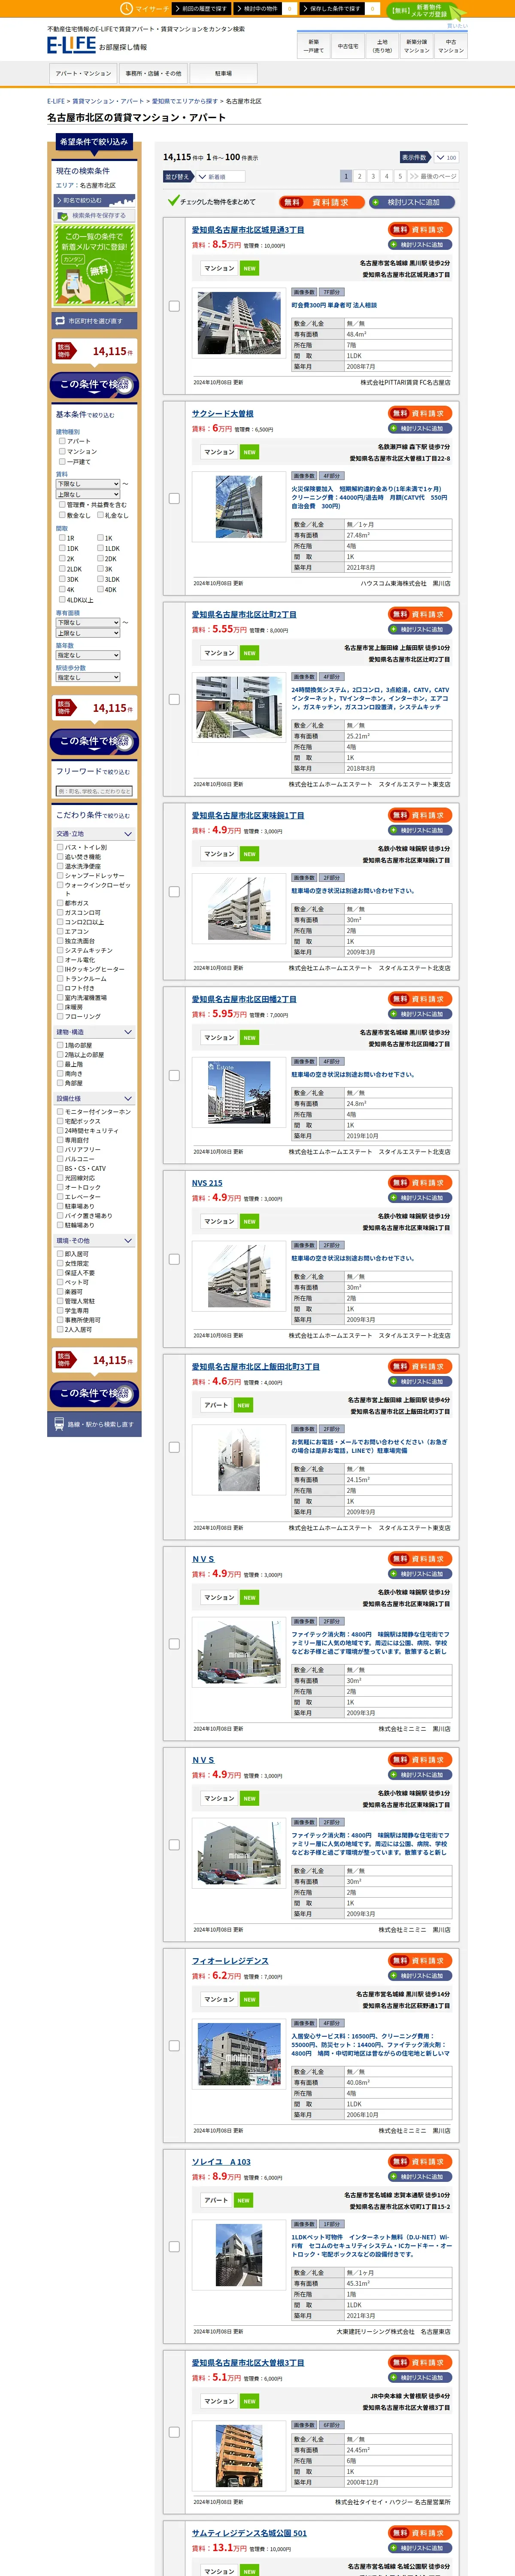515x2576 pixels.
Task: Click the フリーワード search input field
Action: point(94,791)
